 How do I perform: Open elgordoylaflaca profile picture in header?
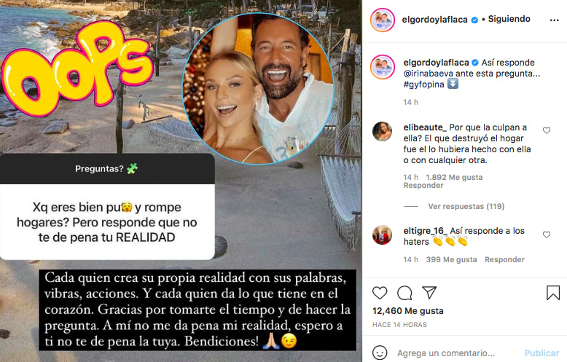383,20
